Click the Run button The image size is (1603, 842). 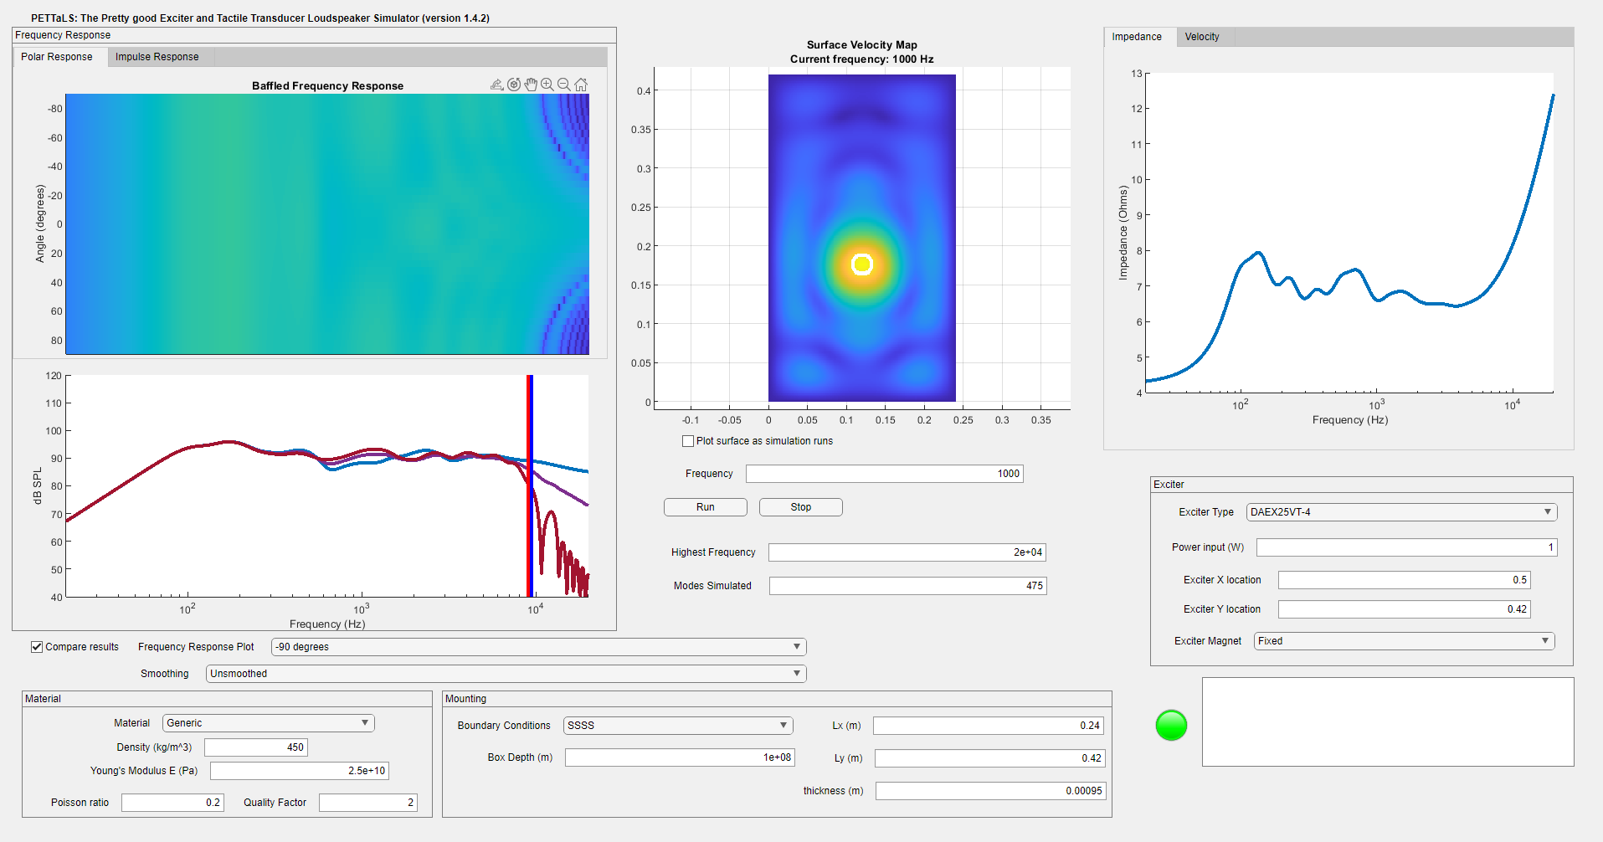706,507
